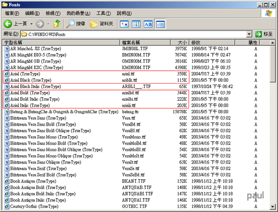Click the Fonts folder title bar icon
278x212 pixels.
coord(5,5)
